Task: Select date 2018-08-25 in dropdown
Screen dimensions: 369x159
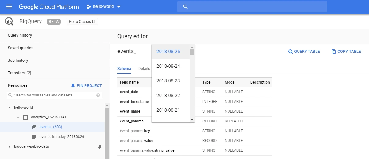Action: click(171, 52)
